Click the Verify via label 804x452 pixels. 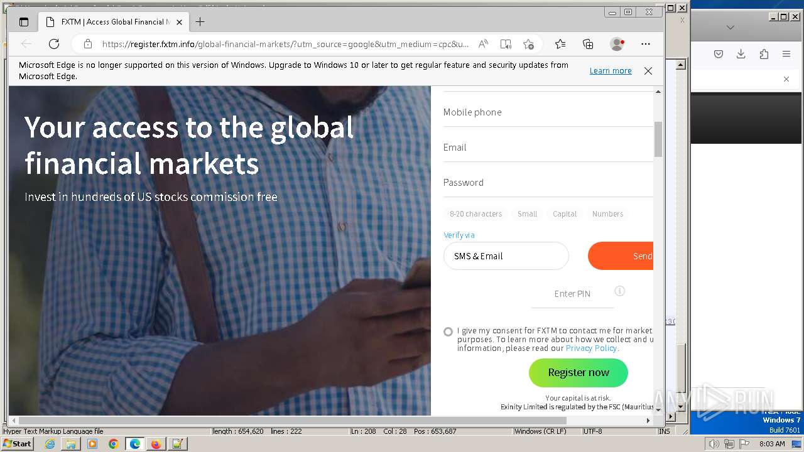point(459,235)
